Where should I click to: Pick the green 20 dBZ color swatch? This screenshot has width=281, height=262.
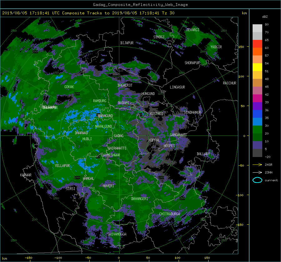(257, 129)
